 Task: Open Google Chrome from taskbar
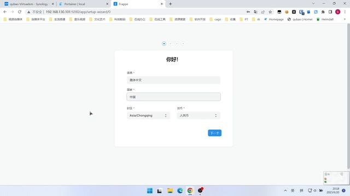pos(190,191)
